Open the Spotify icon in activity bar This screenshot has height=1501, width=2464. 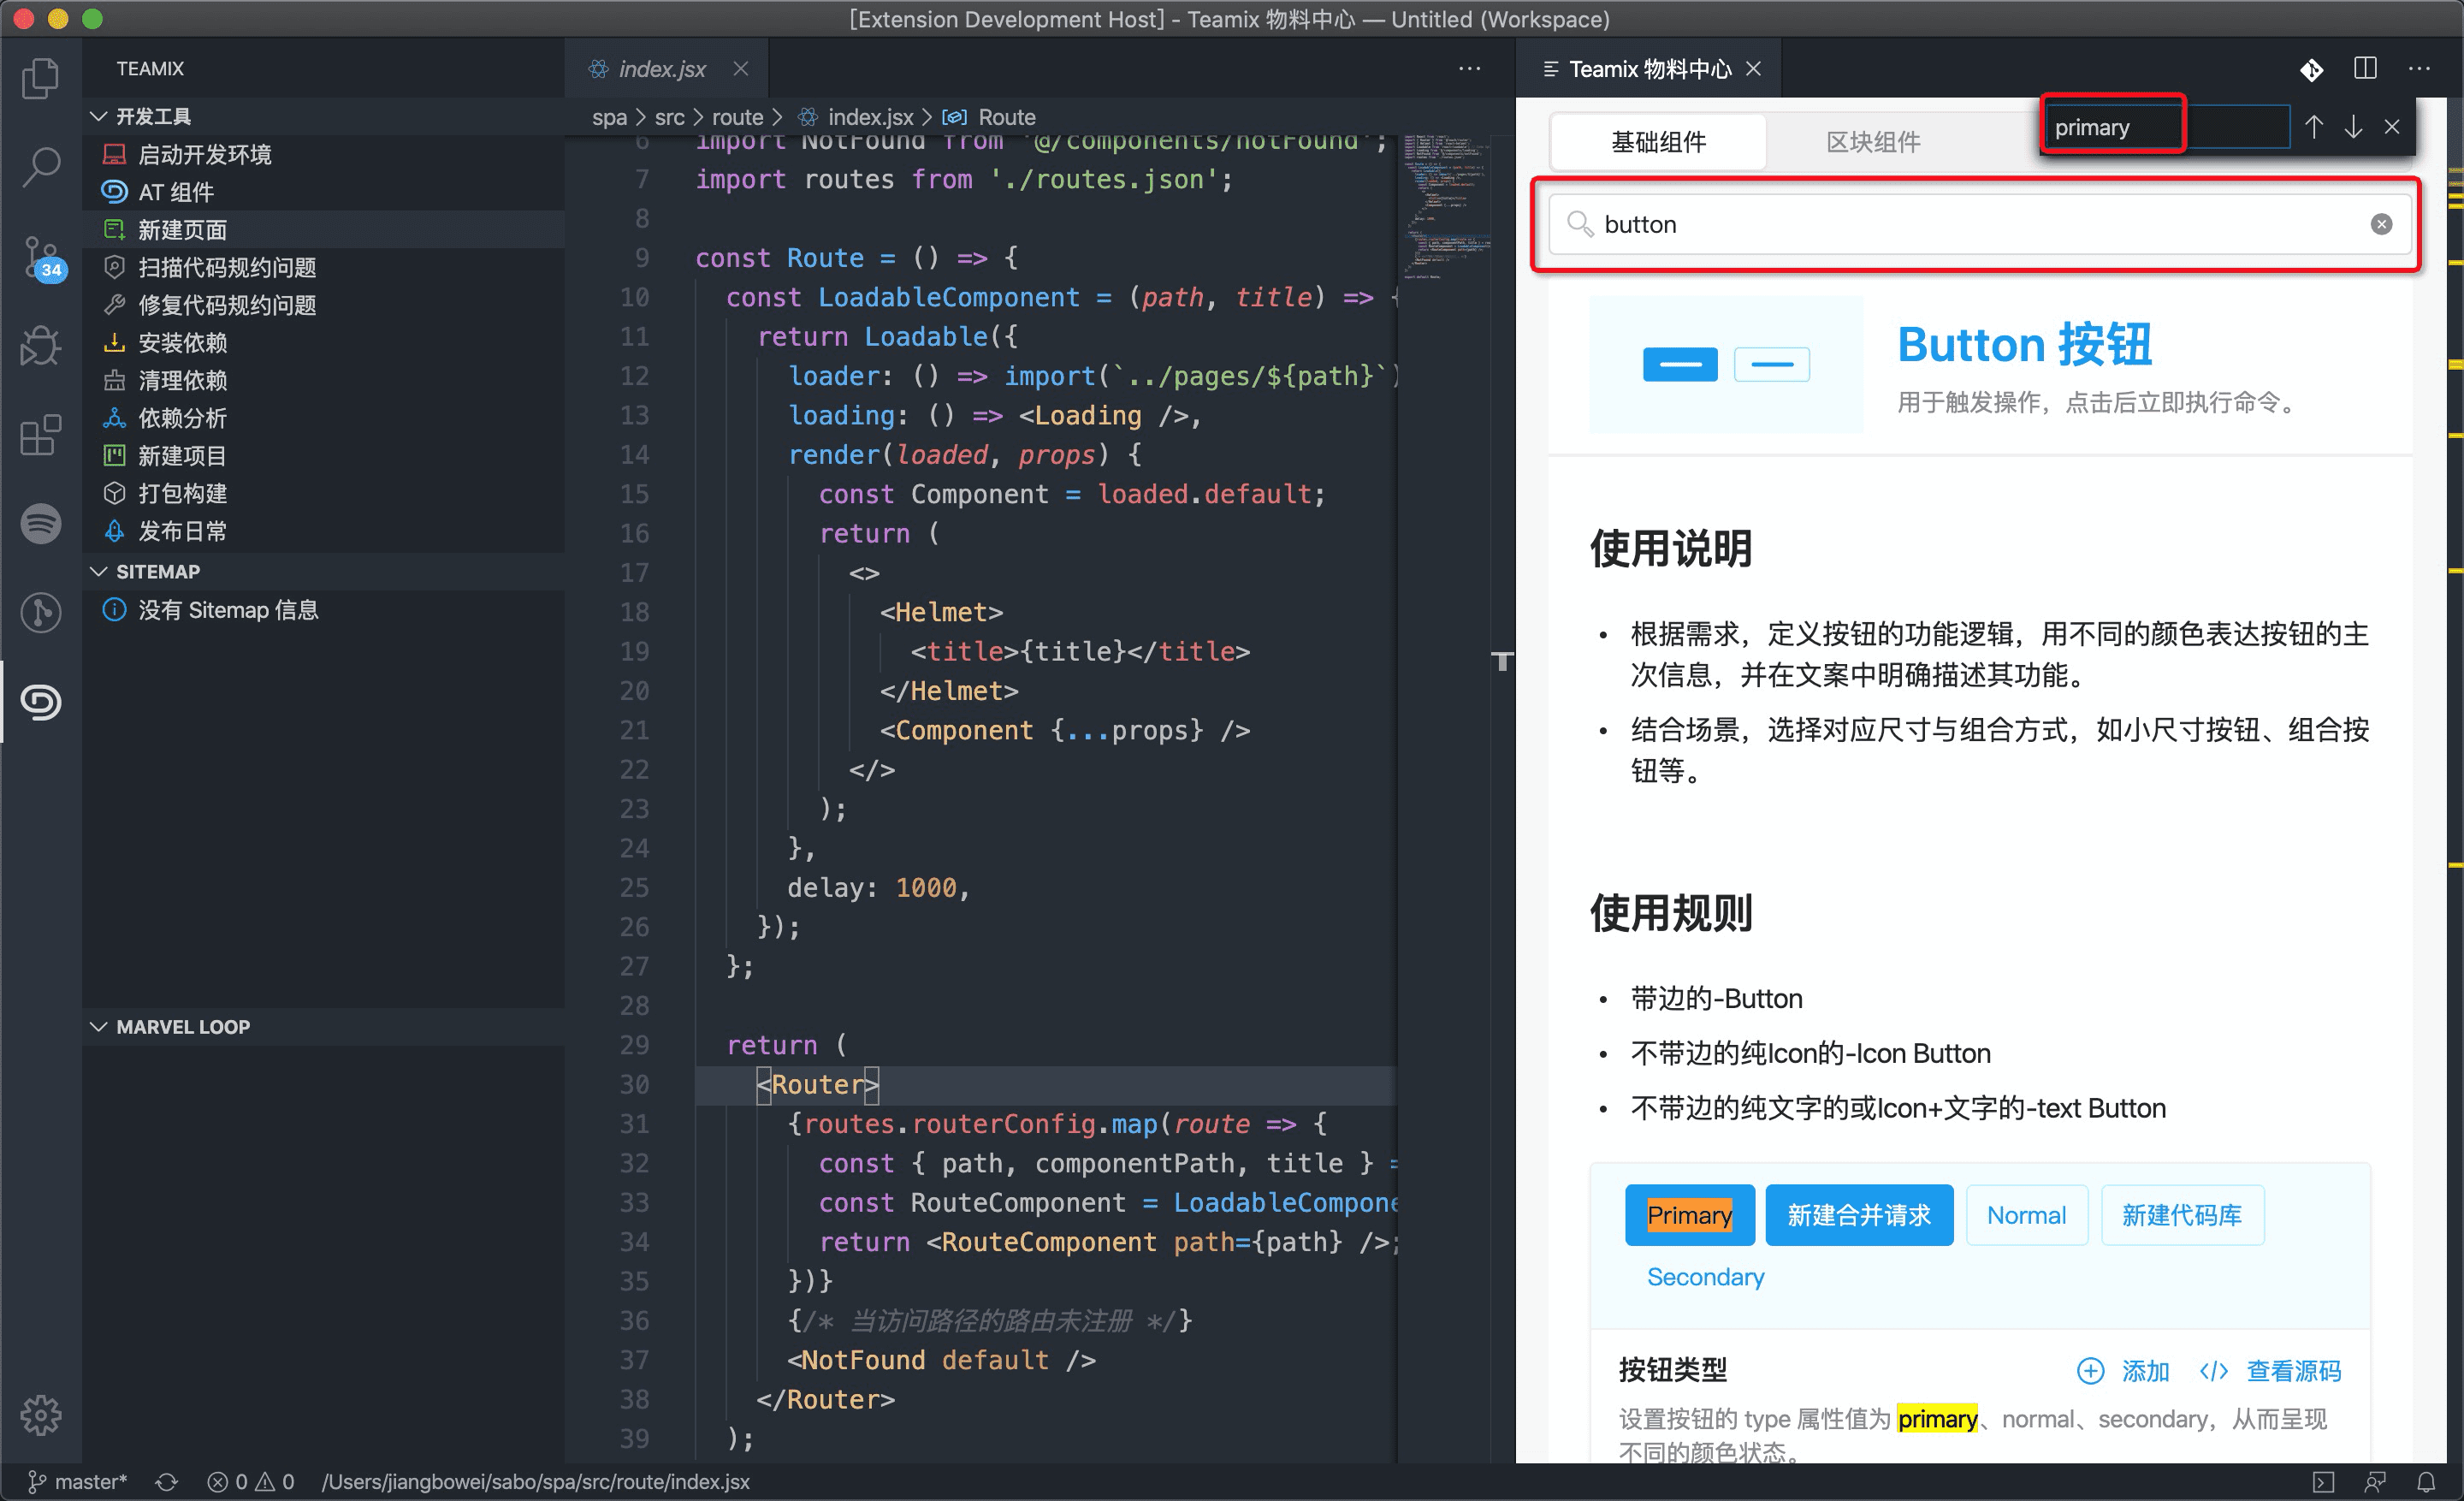pyautogui.click(x=40, y=523)
